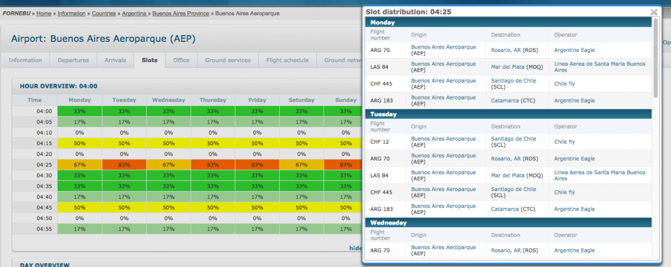The width and height of the screenshot is (671, 267).
Task: Open Countries breadcrumb link
Action: 104,13
